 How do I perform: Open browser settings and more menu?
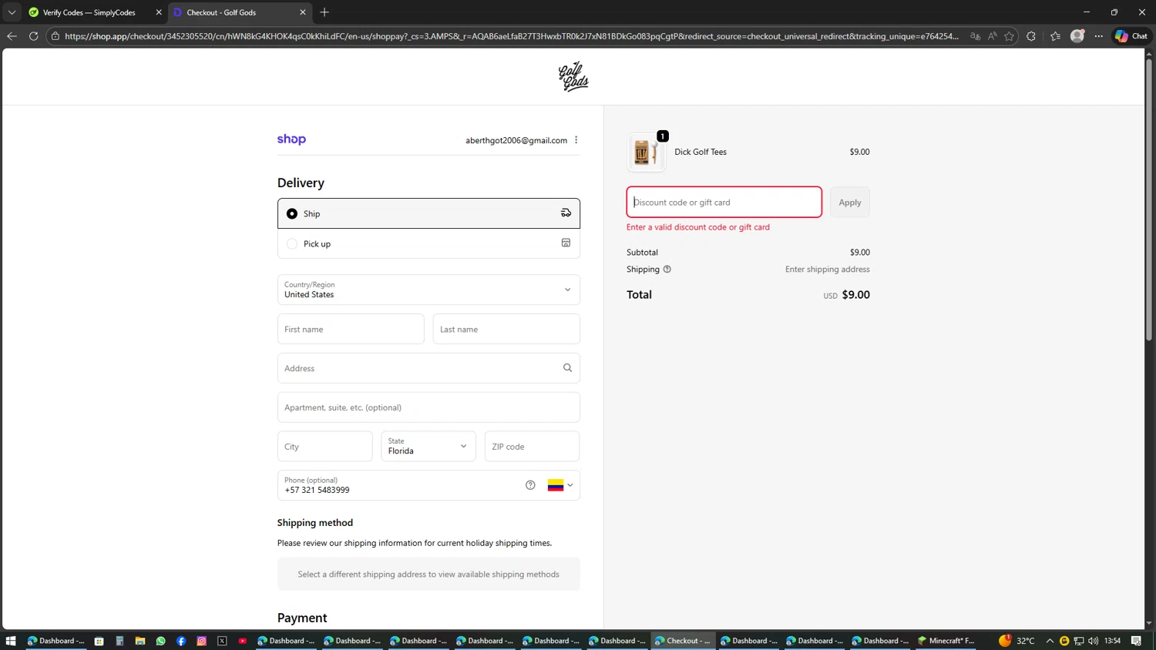[1099, 36]
